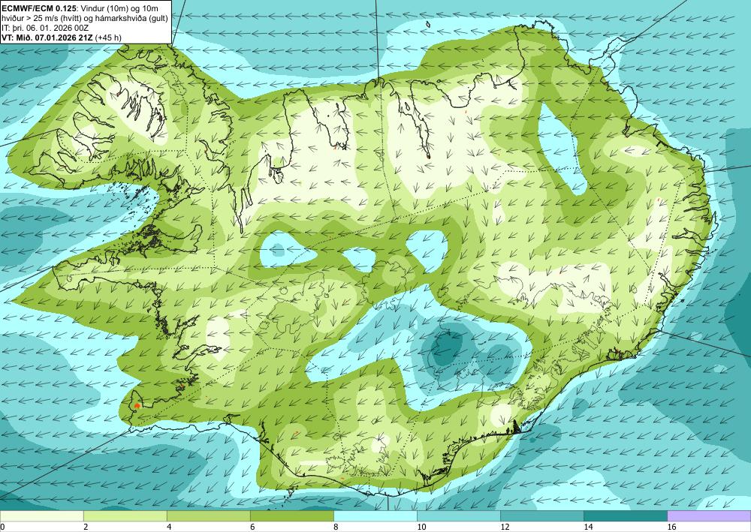751x532 pixels.
Task: Click the 2–4 m/s light green legend swatch
Action: [125, 515]
